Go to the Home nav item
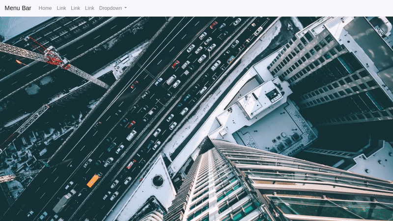Viewport: 393px width, 221px height. pyautogui.click(x=45, y=8)
